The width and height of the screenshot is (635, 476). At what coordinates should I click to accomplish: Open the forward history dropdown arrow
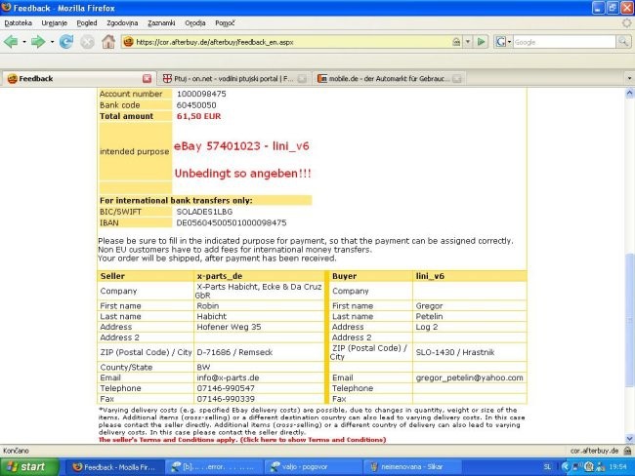tap(52, 42)
